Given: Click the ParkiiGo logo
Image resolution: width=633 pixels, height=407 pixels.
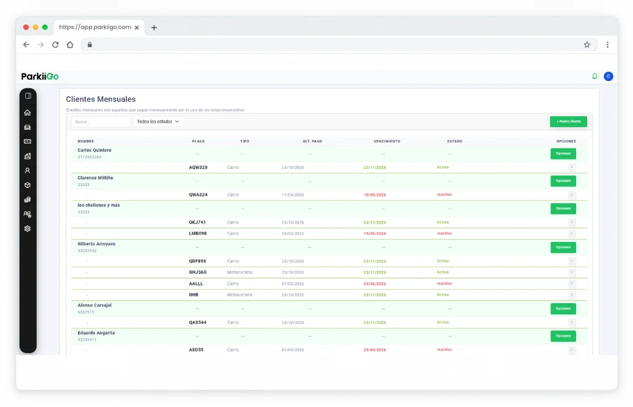Looking at the screenshot, I should click(x=40, y=76).
